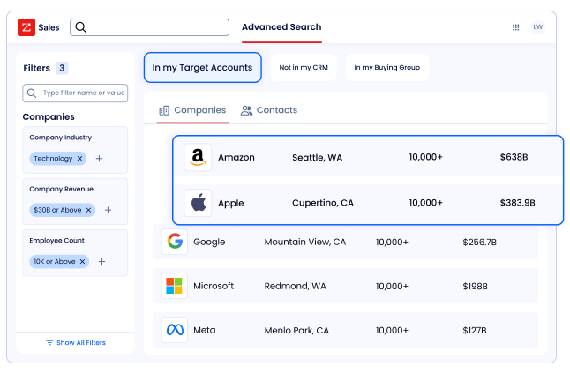Image resolution: width=570 pixels, height=374 pixels.
Task: Click the $30B or Above chip label
Action: click(57, 210)
